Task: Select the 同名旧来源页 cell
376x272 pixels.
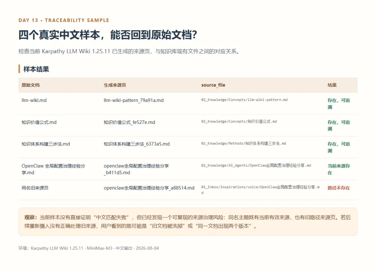Action: (x=35, y=188)
